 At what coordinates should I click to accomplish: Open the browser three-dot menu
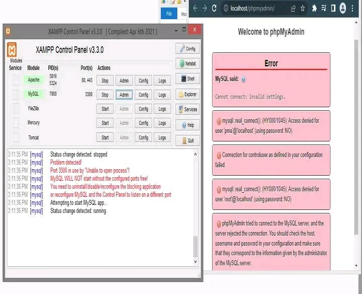[352, 9]
